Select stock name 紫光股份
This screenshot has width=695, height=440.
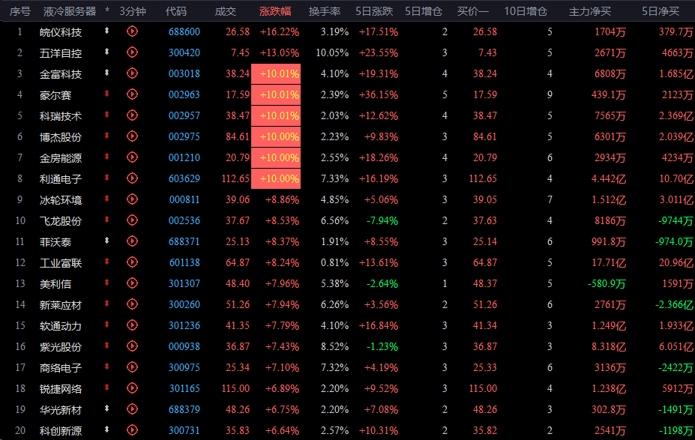(61, 347)
